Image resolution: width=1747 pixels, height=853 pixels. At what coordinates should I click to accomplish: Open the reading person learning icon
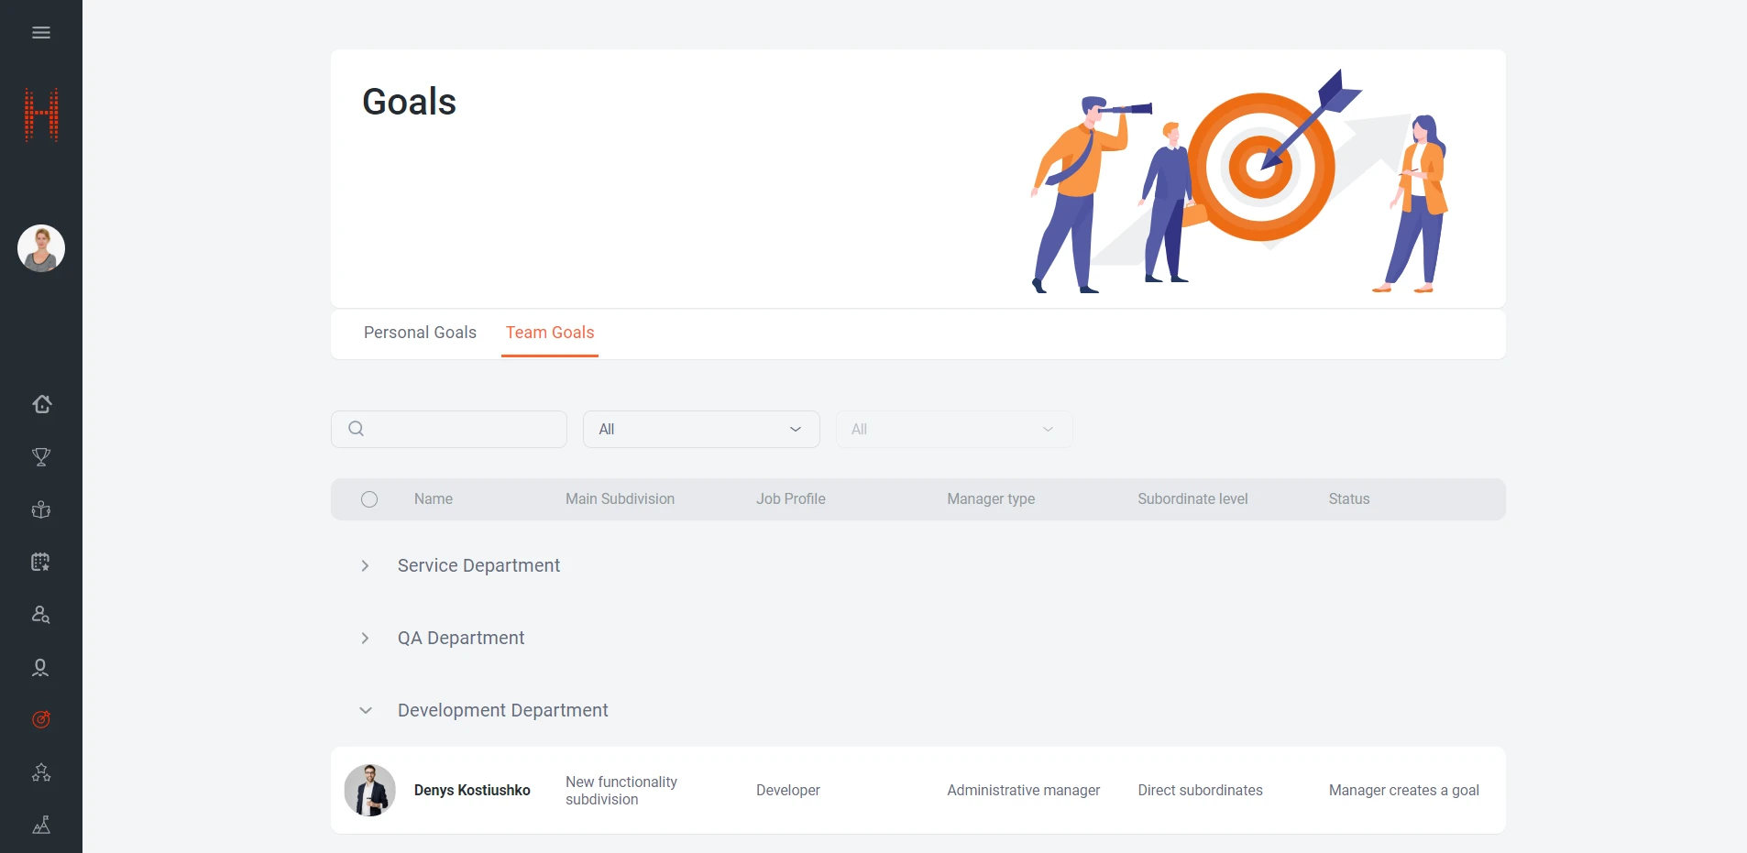(41, 509)
